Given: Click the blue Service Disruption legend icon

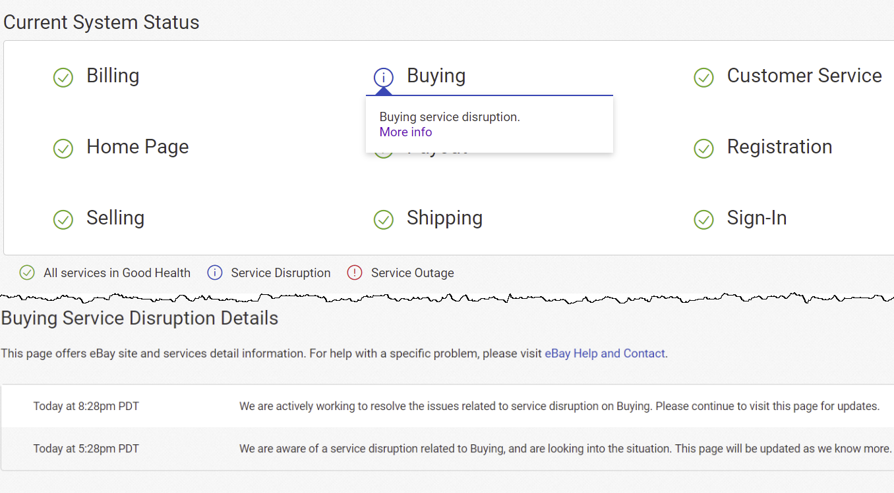Looking at the screenshot, I should [215, 272].
